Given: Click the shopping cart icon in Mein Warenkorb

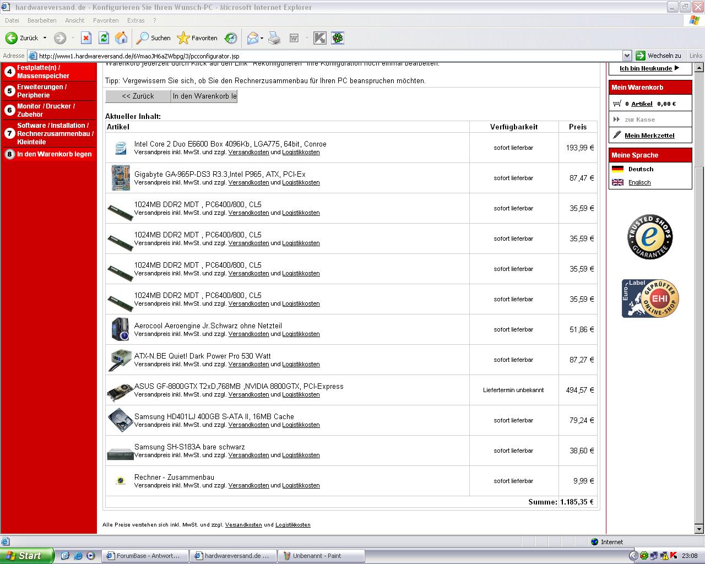Looking at the screenshot, I should 617,103.
